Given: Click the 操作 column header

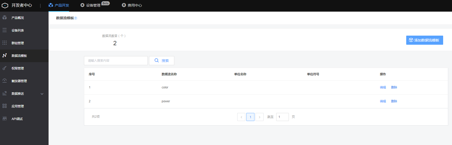Looking at the screenshot, I should (383, 74).
